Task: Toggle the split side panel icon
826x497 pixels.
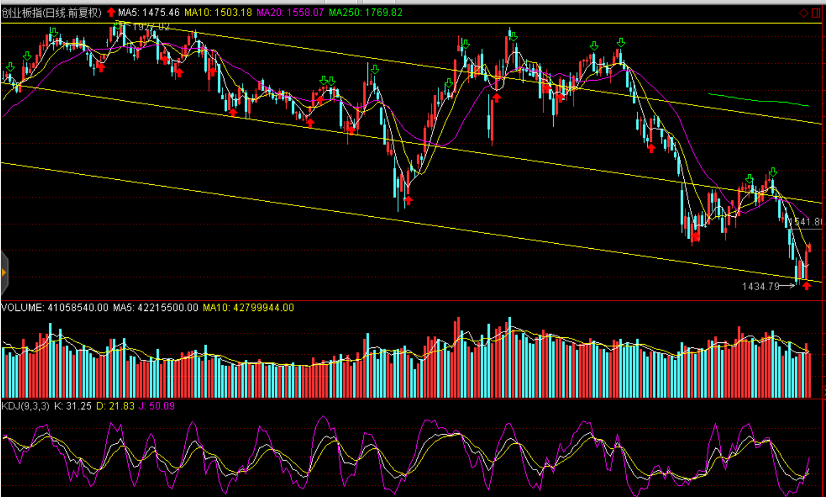Action: tap(815, 13)
